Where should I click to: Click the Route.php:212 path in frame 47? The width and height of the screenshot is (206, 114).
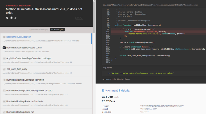(35, 95)
